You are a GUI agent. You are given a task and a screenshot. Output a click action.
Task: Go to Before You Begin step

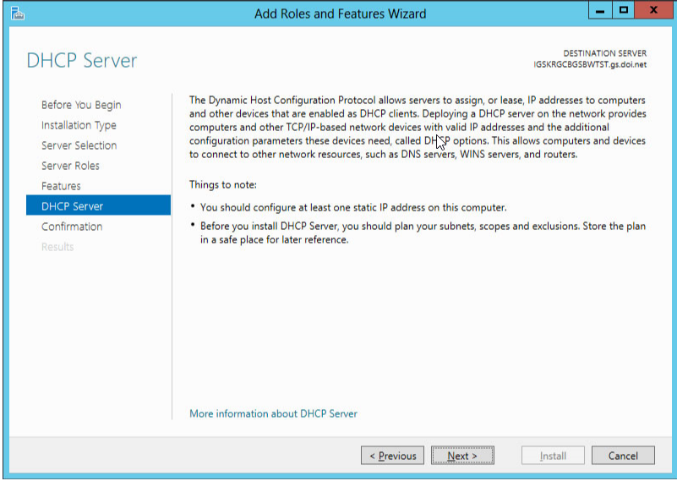pyautogui.click(x=81, y=105)
